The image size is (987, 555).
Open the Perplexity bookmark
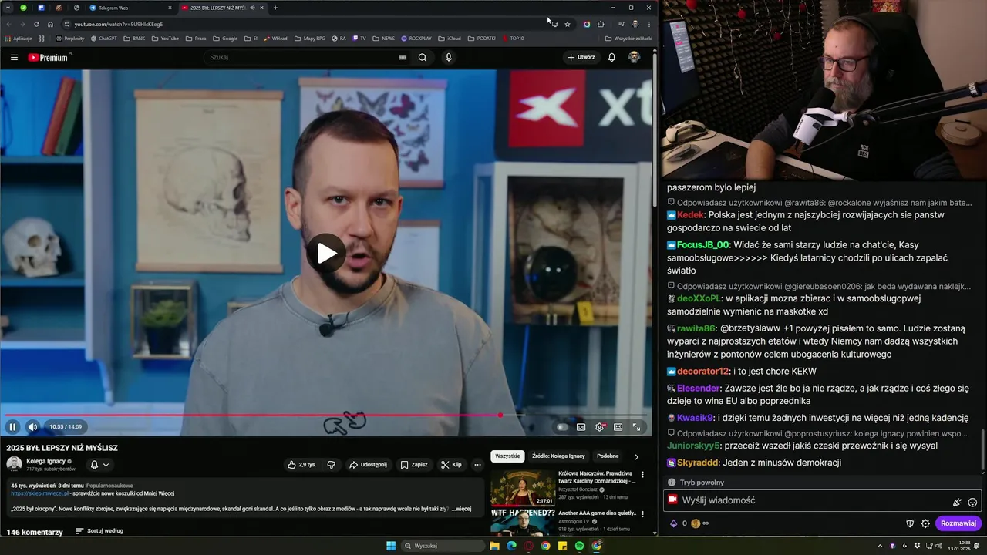[x=70, y=38]
